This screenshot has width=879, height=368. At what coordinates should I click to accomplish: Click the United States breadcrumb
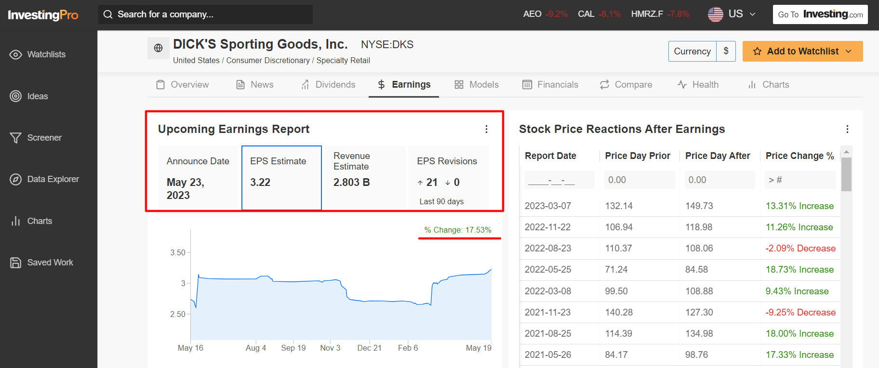(196, 61)
